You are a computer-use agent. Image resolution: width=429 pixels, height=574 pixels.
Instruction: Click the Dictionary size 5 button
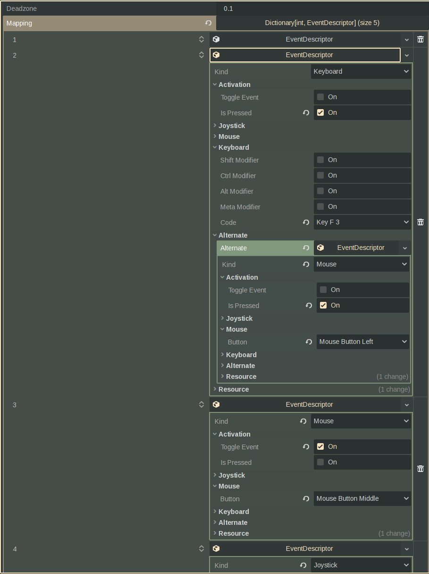coord(322,23)
